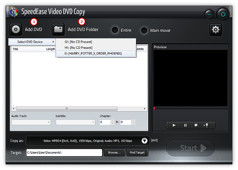238x170 pixels.
Task: Play the preview video
Action: [x=174, y=125]
